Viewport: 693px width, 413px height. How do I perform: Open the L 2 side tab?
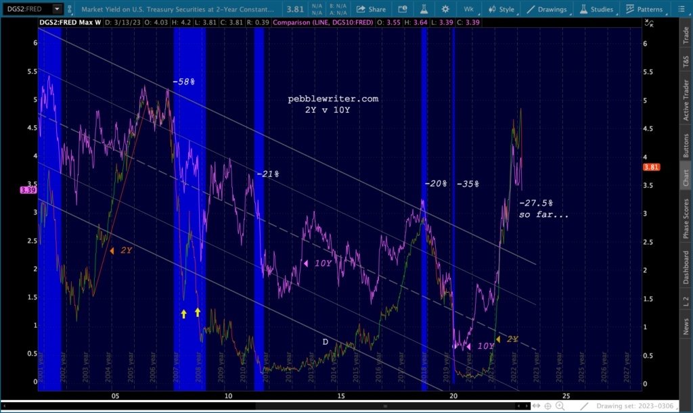(x=686, y=301)
